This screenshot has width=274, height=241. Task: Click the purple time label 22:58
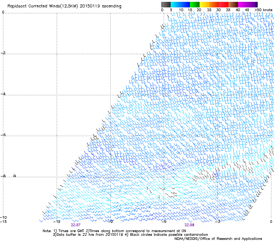(x=189, y=225)
